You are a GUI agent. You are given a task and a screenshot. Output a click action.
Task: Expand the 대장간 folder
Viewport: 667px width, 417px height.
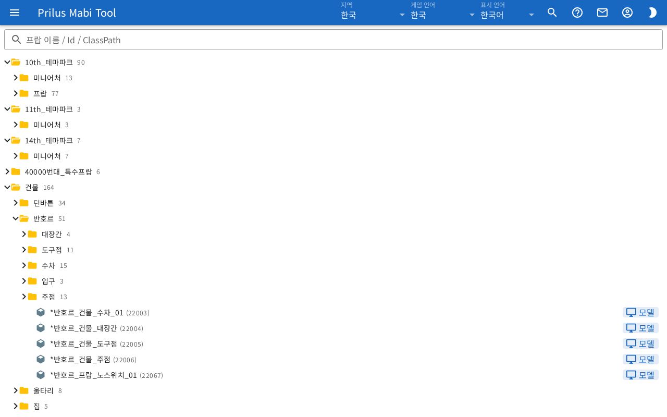pyautogui.click(x=24, y=234)
